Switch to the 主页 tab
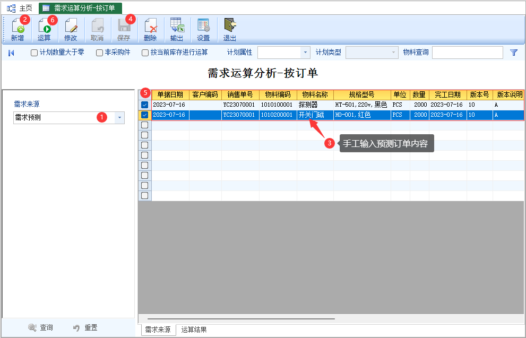This screenshot has width=526, height=338. (20, 8)
